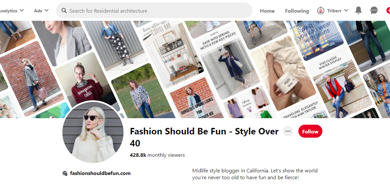Open the chevron next to Triberr

click(346, 10)
